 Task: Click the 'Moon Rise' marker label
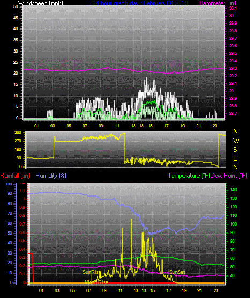click(x=97, y=282)
